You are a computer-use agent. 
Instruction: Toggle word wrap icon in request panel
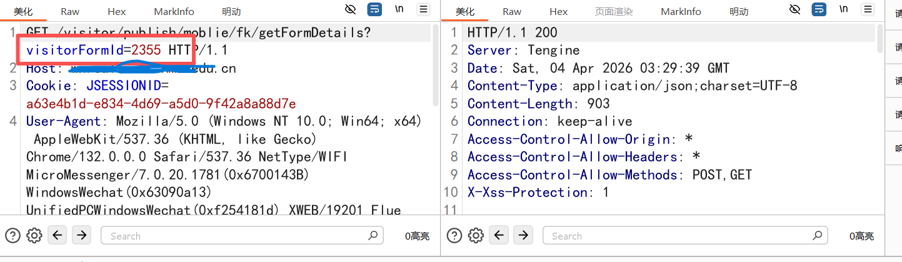pos(374,9)
